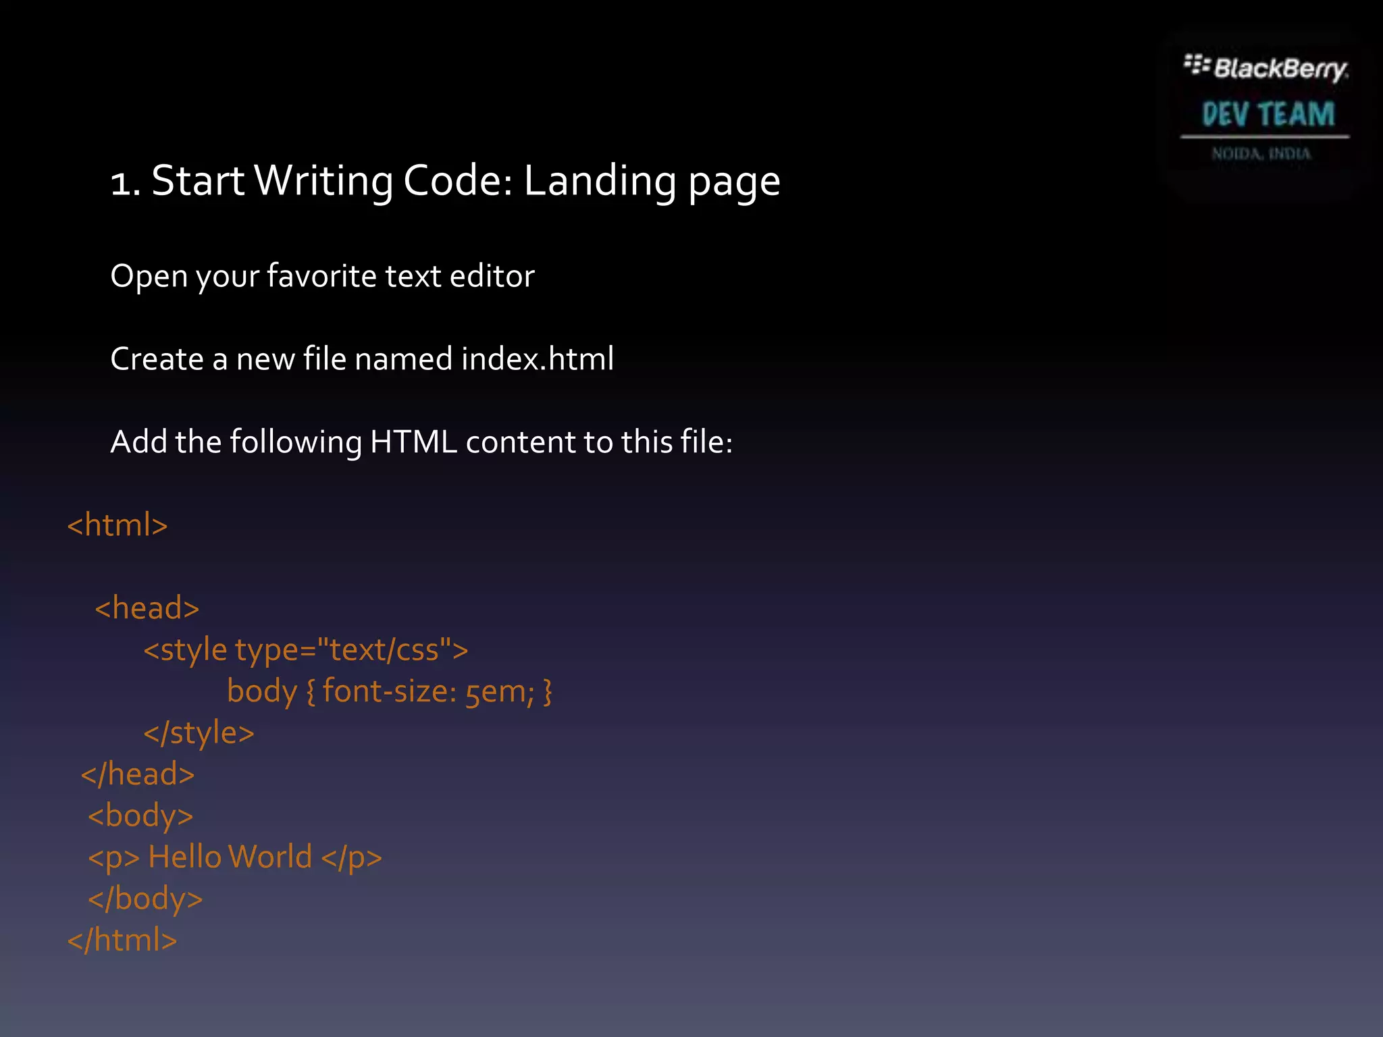Click the closing </html> tag line
Viewport: 1383px width, 1037px height.
click(x=122, y=940)
